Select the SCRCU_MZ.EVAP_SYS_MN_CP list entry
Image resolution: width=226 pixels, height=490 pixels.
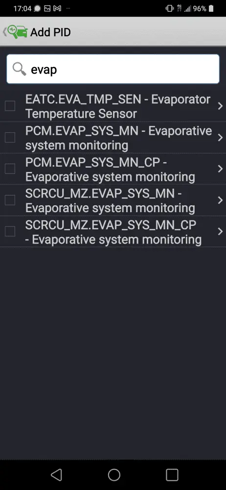pyautogui.click(x=113, y=232)
